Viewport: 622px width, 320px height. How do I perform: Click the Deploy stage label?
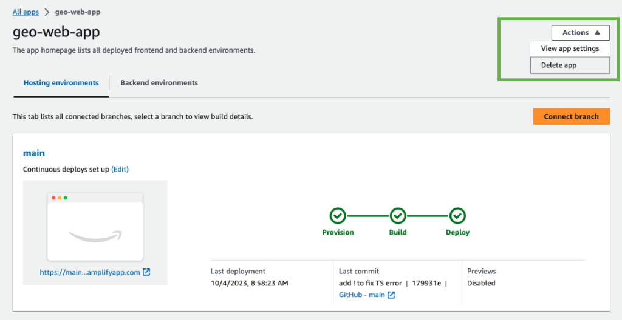pyautogui.click(x=457, y=233)
